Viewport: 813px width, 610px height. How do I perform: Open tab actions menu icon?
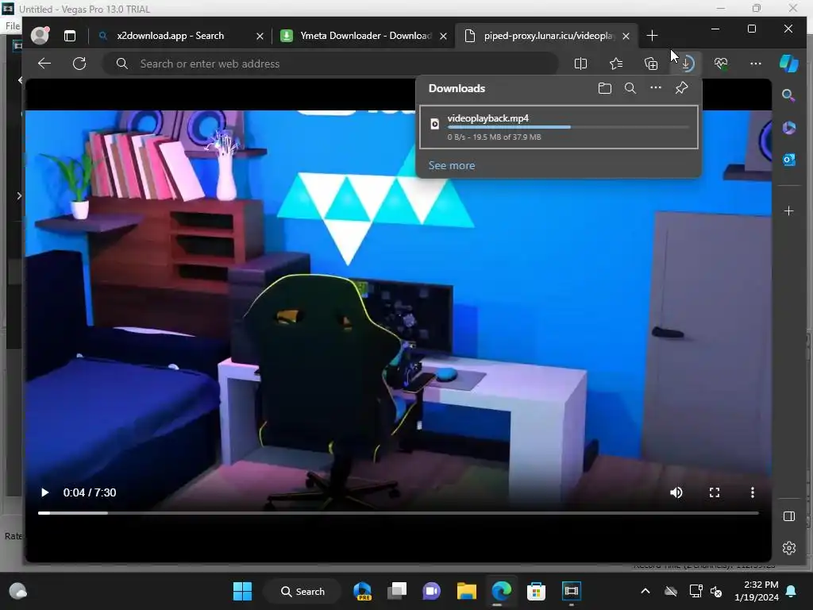(70, 35)
